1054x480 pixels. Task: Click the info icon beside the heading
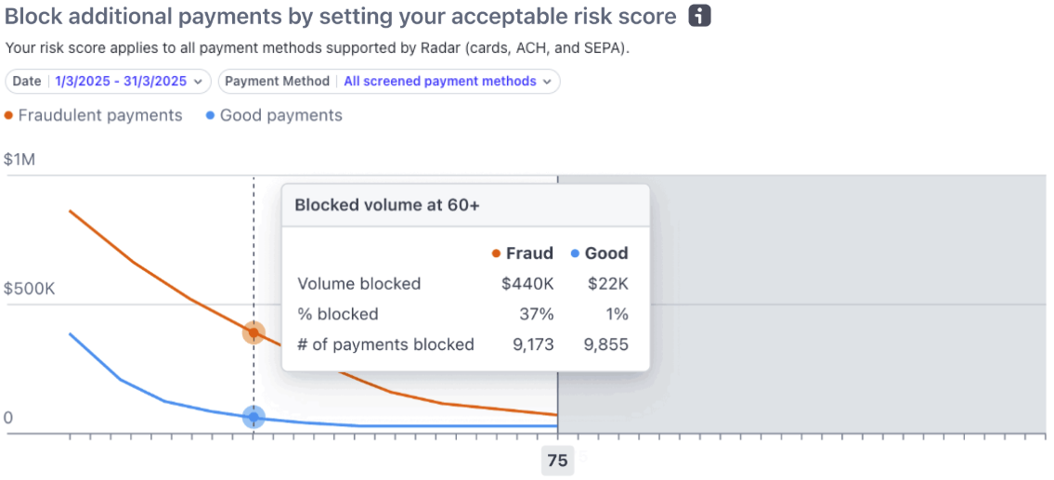click(699, 16)
